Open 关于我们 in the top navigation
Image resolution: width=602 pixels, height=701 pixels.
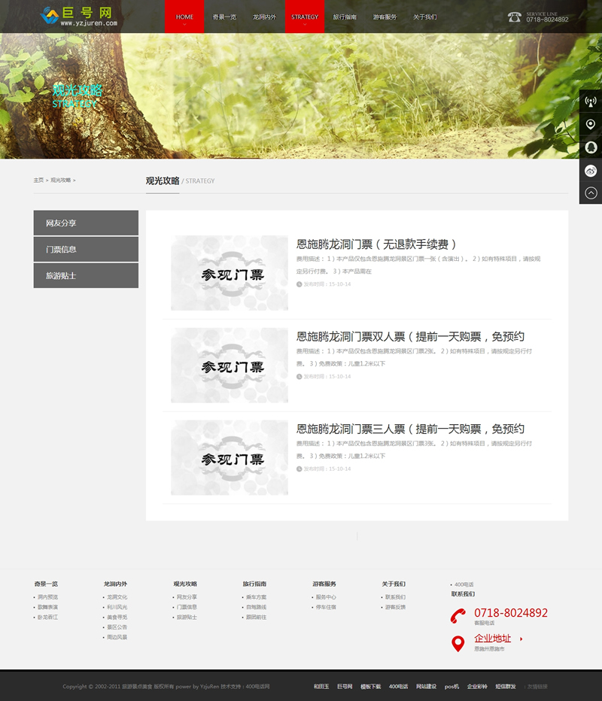(424, 17)
